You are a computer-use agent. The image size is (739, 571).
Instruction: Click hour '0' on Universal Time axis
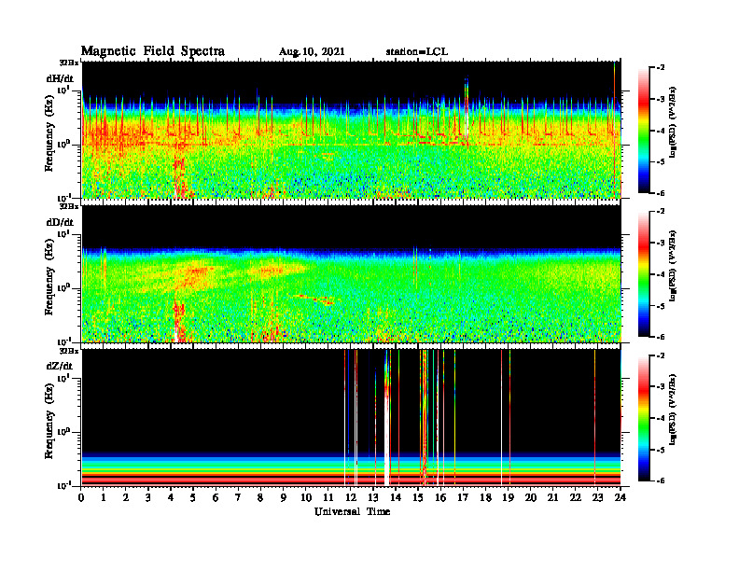[x=81, y=497]
